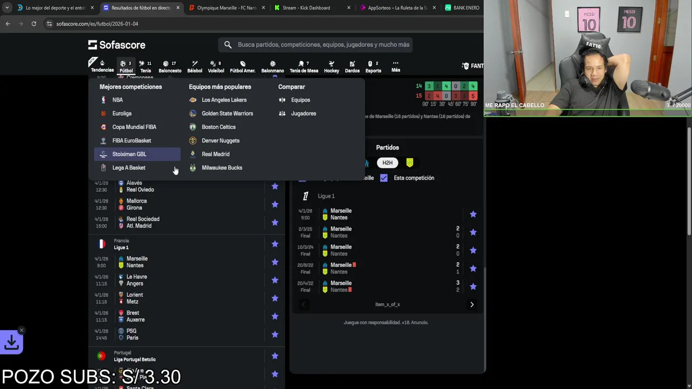Click the Los Angeles Lakers logo
Viewport: 692px width, 389px height.
(193, 100)
